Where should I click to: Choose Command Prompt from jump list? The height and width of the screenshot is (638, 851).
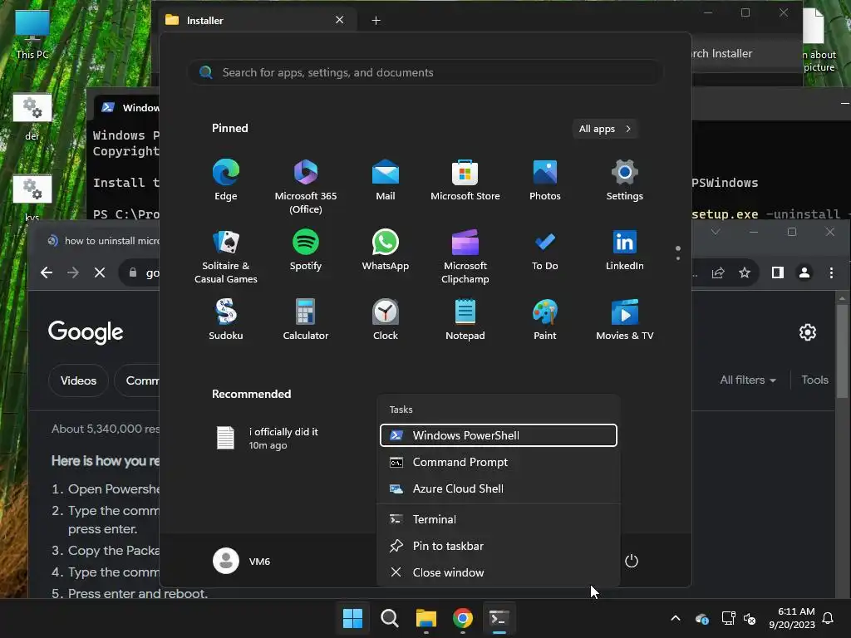[x=499, y=462]
